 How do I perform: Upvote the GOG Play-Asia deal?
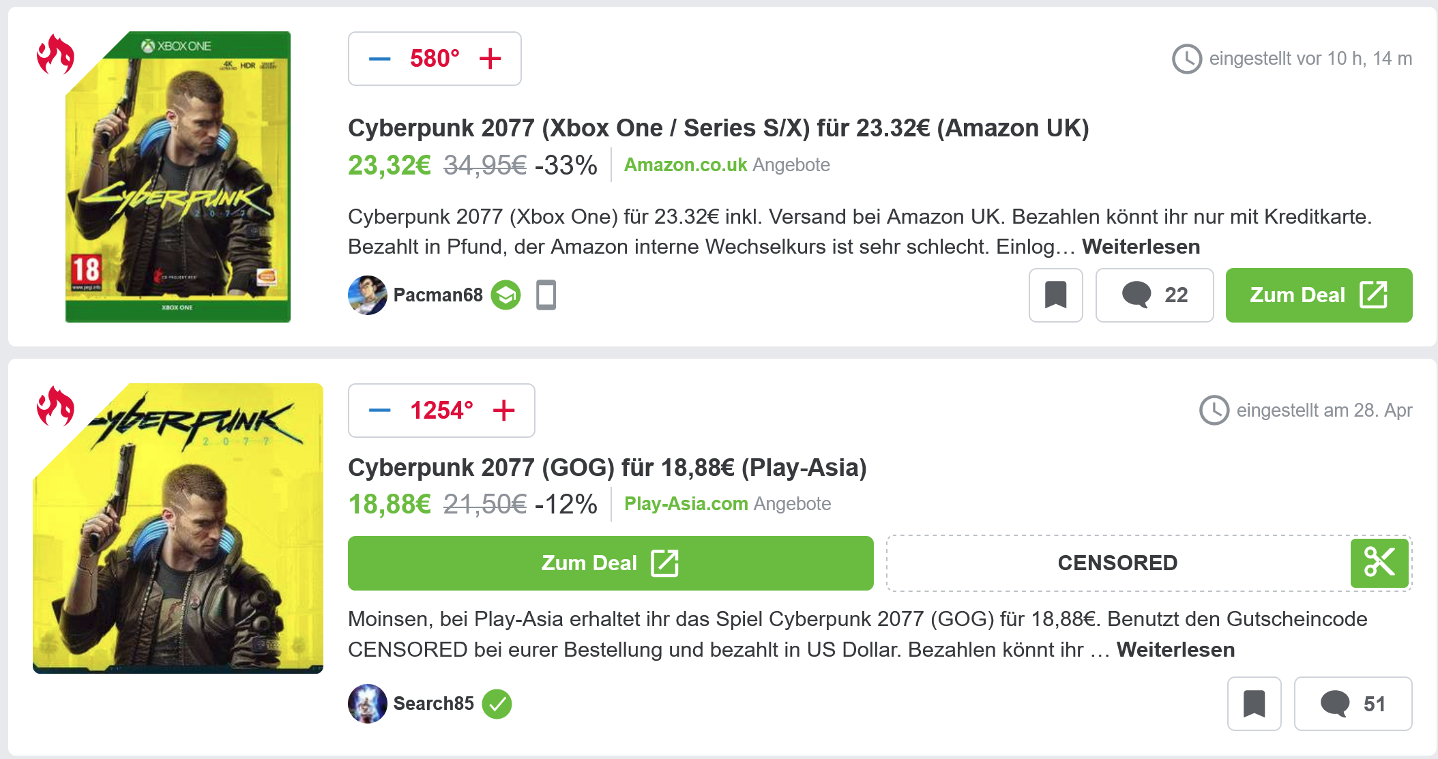[x=503, y=411]
